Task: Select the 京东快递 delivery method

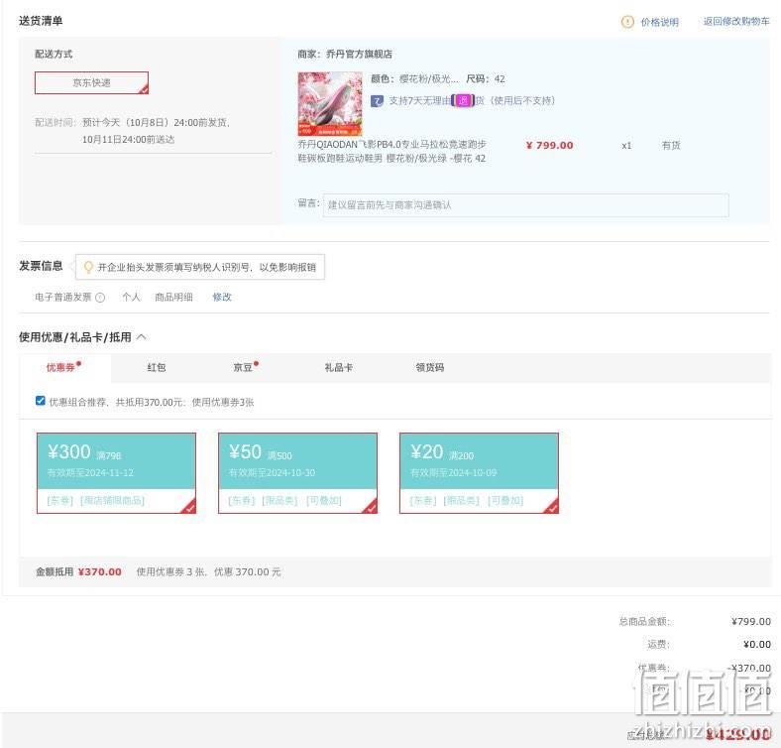Action: [91, 82]
